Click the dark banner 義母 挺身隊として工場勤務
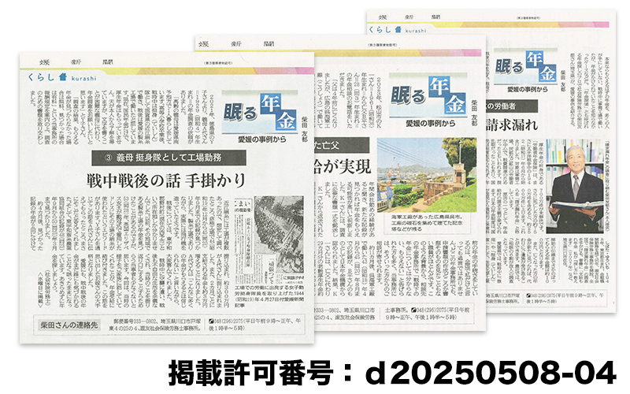 click(169, 158)
